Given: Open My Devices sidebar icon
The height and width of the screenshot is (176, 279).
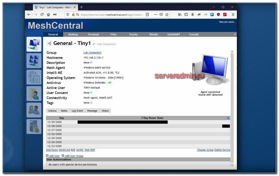Looking at the screenshot, I should click(34, 44).
